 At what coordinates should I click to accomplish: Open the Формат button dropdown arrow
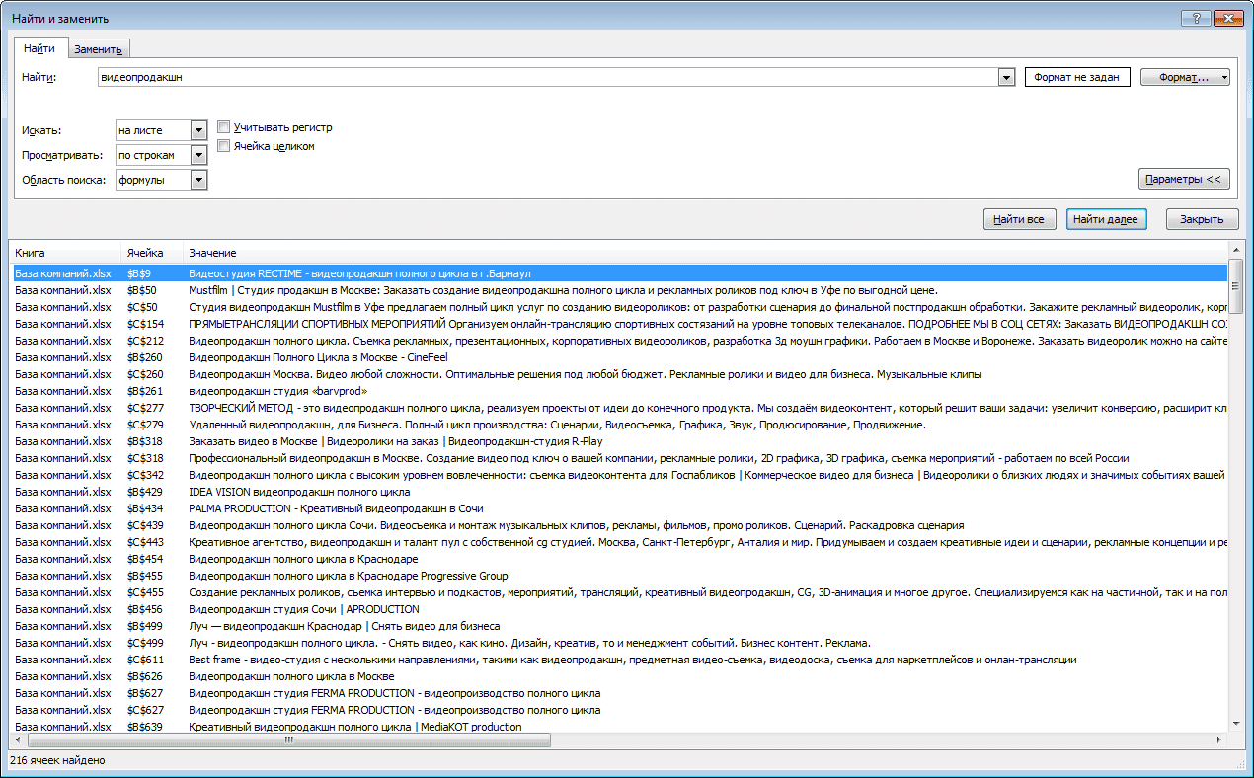tap(1224, 77)
